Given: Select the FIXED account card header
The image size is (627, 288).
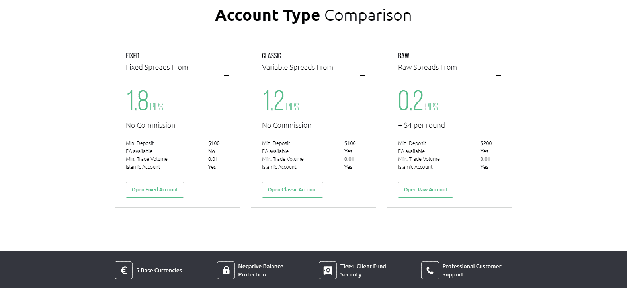Looking at the screenshot, I should point(133,56).
